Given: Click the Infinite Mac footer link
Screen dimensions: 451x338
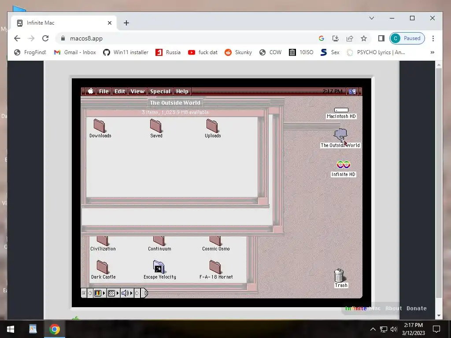Looking at the screenshot, I should tap(363, 308).
